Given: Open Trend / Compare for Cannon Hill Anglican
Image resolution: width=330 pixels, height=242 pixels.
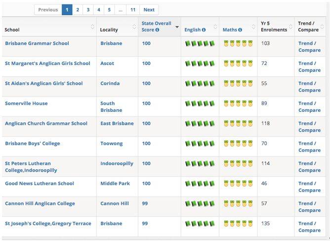Looking at the screenshot, I should tap(309, 207).
